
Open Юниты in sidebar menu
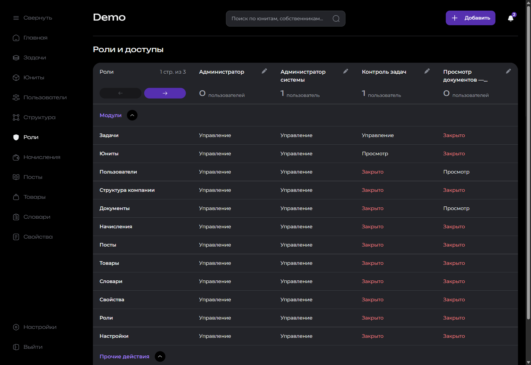pos(34,78)
